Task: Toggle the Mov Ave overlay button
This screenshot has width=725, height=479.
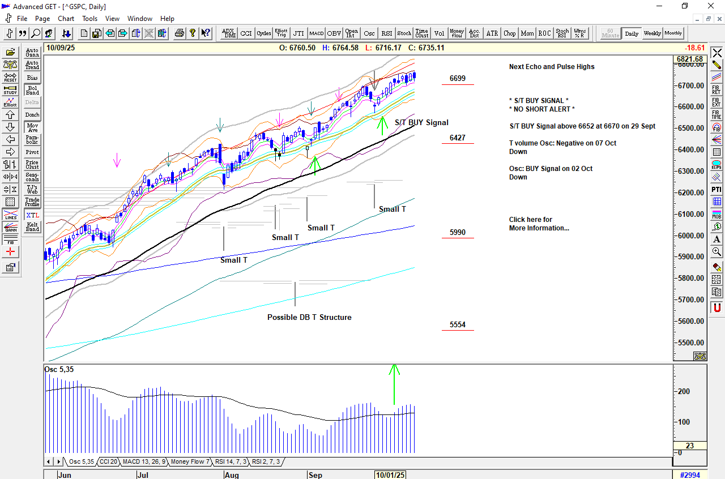Action: [x=32, y=127]
